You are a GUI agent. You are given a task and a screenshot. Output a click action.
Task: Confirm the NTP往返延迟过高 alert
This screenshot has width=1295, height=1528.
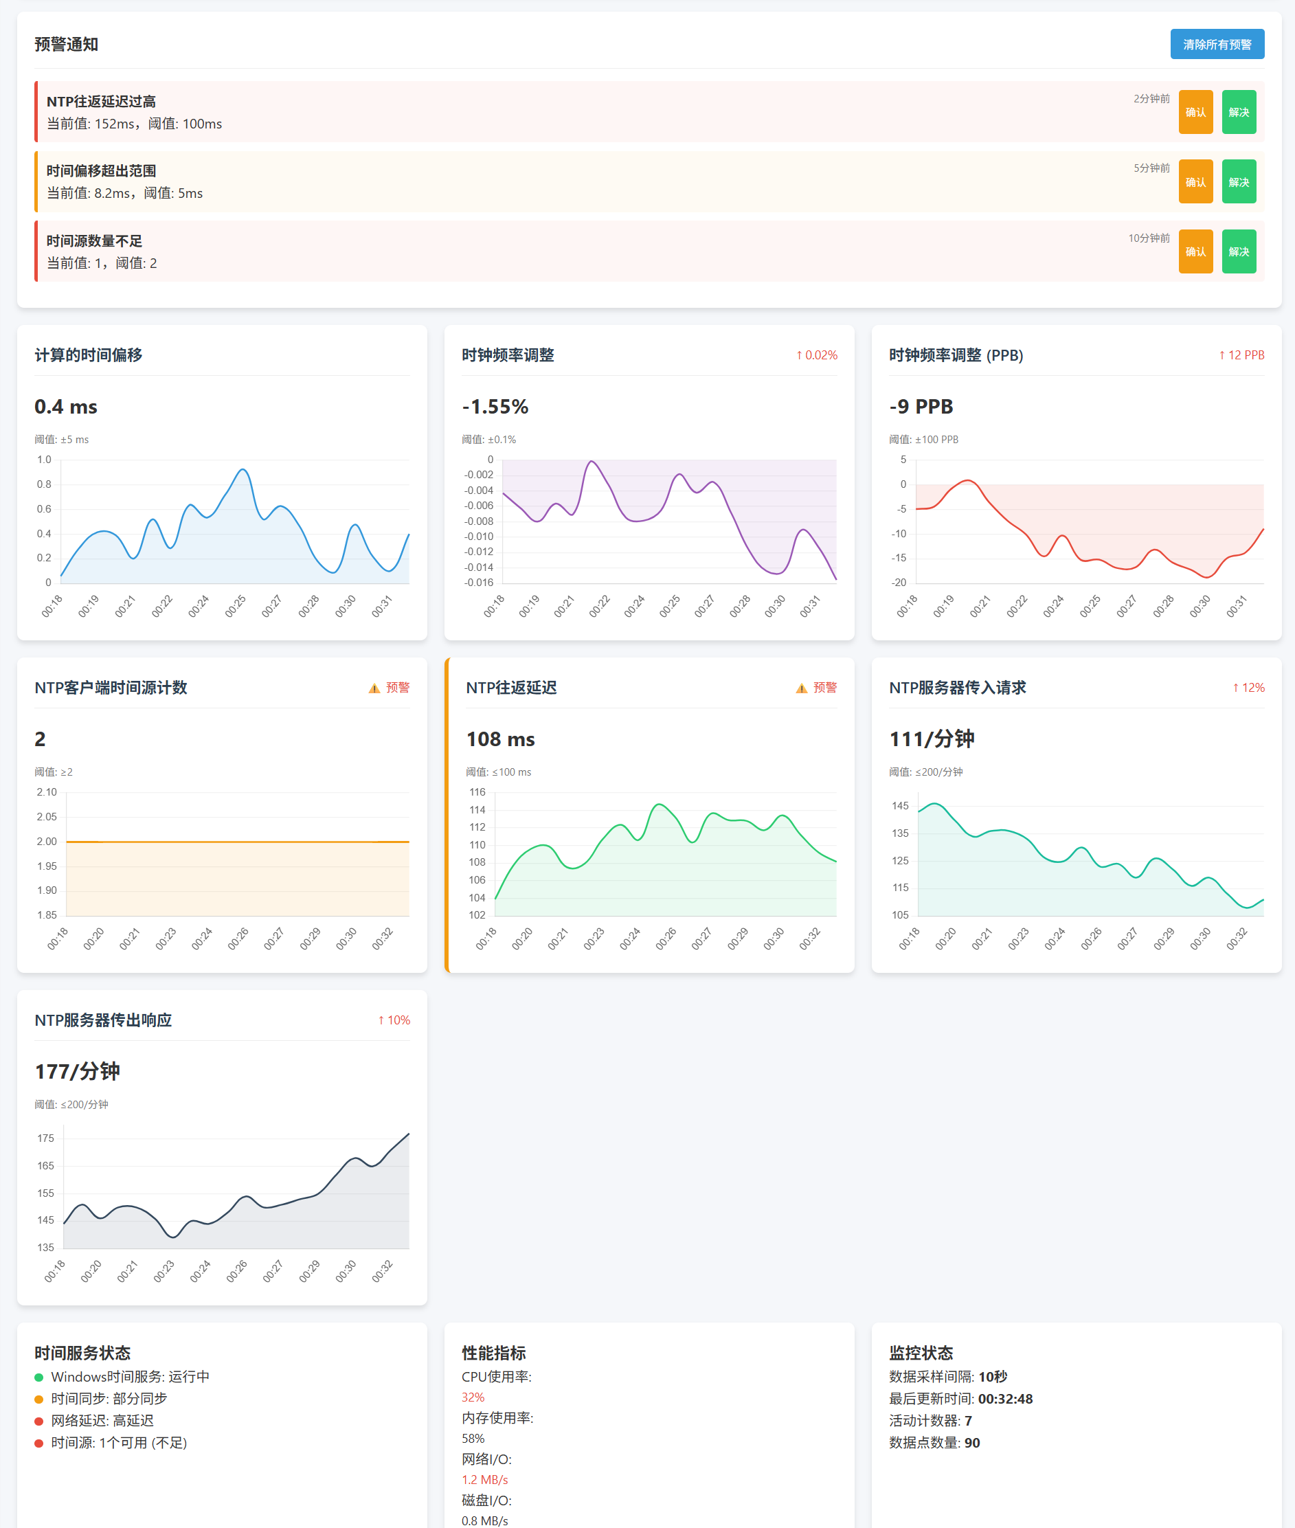(1195, 113)
